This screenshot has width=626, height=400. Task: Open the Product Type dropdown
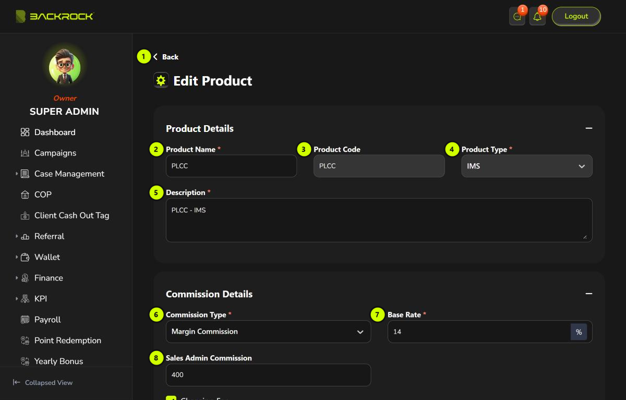click(527, 166)
